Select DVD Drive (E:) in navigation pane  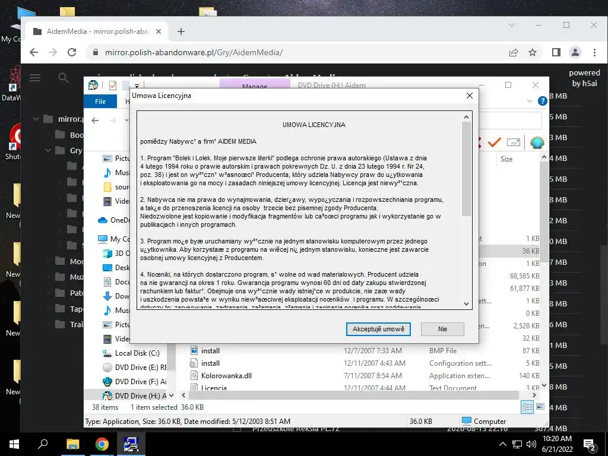click(x=134, y=367)
